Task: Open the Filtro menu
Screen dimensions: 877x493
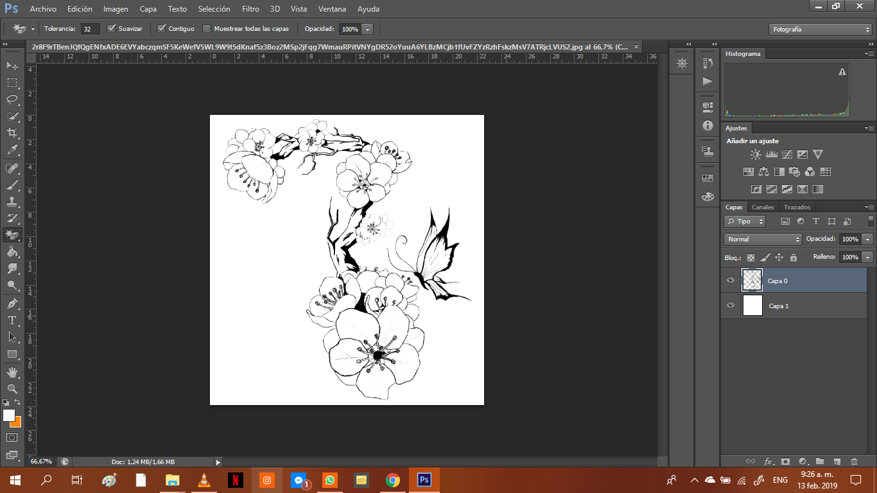Action: tap(250, 9)
